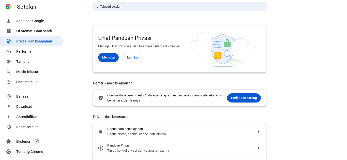Screen dimensions: 347x160
Task: Click the clipboard icon for Isi otomatis dan sandi
Action: pyautogui.click(x=9, y=31)
